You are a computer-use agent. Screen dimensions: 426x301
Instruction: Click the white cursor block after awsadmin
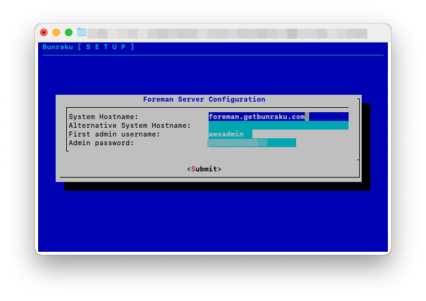tap(248, 134)
